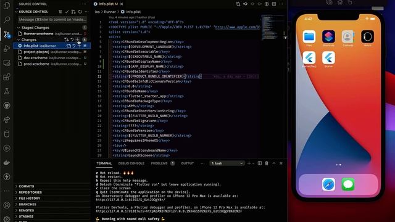Switch to the Debug Console tab

[131, 163]
